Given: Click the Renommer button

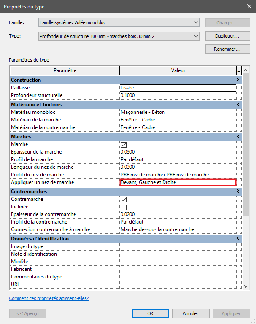Looking at the screenshot, I should click(x=227, y=49).
